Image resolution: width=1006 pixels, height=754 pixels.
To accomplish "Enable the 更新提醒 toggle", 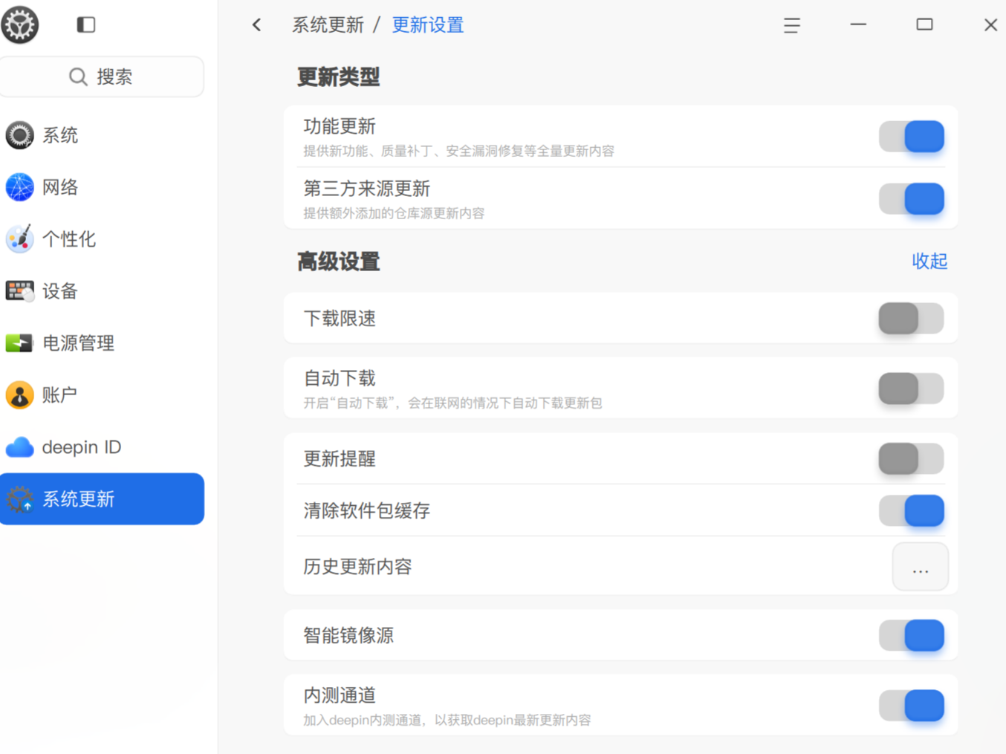I will 912,458.
